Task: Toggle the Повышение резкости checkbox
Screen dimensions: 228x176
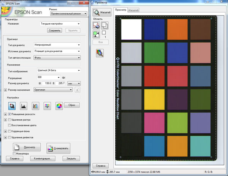Action: tap(10, 114)
